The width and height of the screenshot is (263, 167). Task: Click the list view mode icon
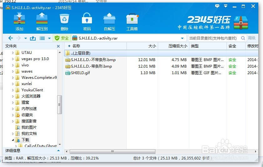point(42,38)
